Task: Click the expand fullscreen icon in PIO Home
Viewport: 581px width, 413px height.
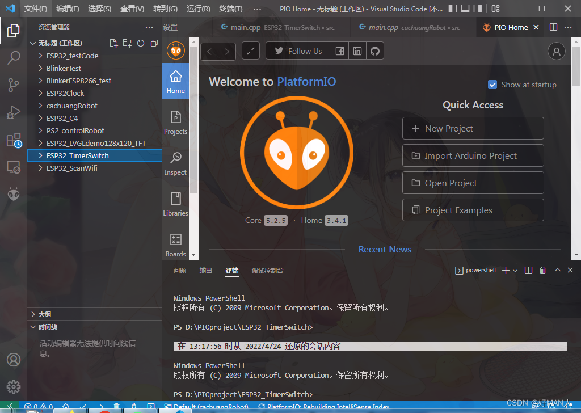Action: coord(251,51)
